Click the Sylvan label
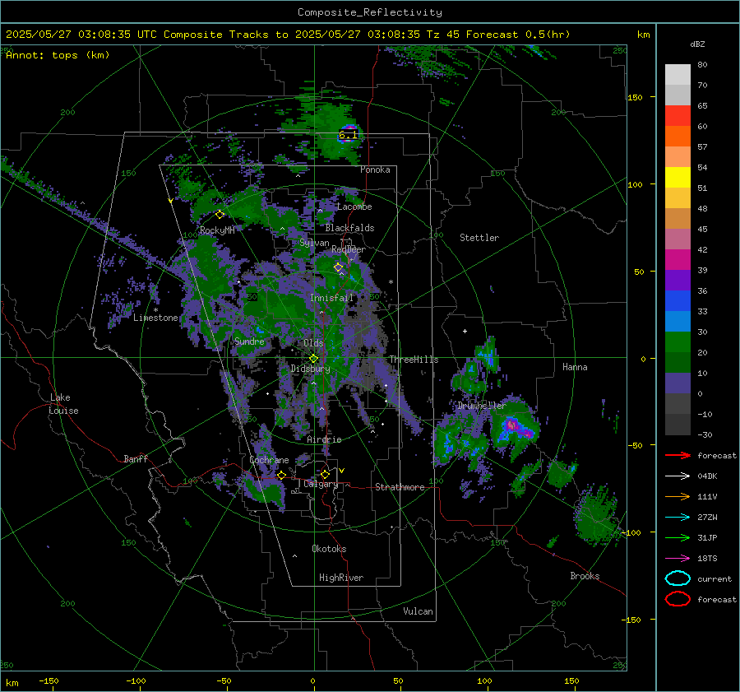Viewport: 740px width, 692px height. pyautogui.click(x=314, y=243)
